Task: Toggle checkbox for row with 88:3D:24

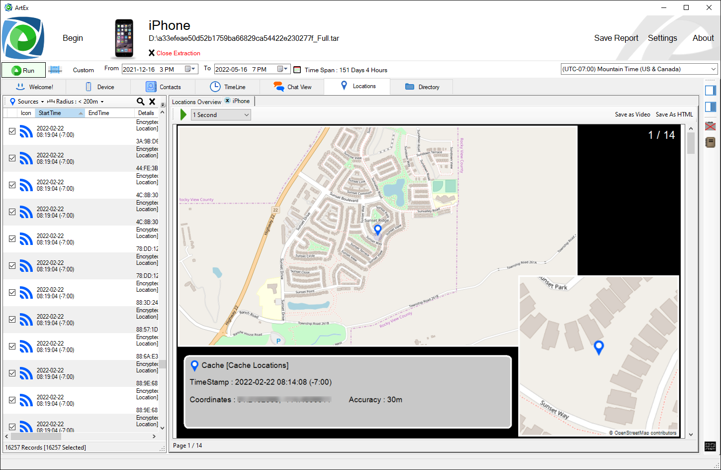Action: 12,292
